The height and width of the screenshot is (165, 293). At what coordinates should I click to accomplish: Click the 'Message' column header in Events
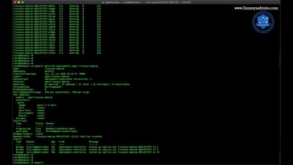(x=93, y=142)
